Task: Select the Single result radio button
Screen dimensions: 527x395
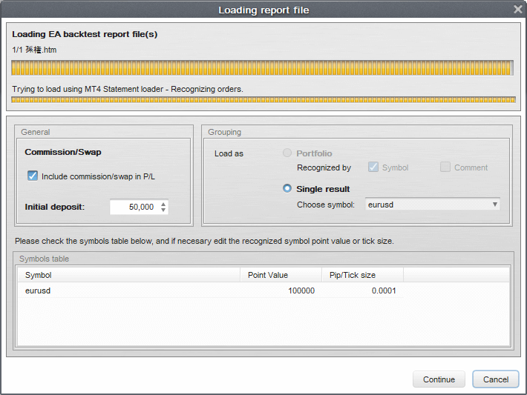Action: [287, 189]
